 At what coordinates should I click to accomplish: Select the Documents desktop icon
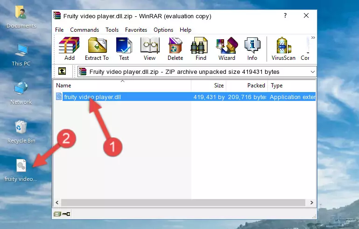(x=21, y=17)
